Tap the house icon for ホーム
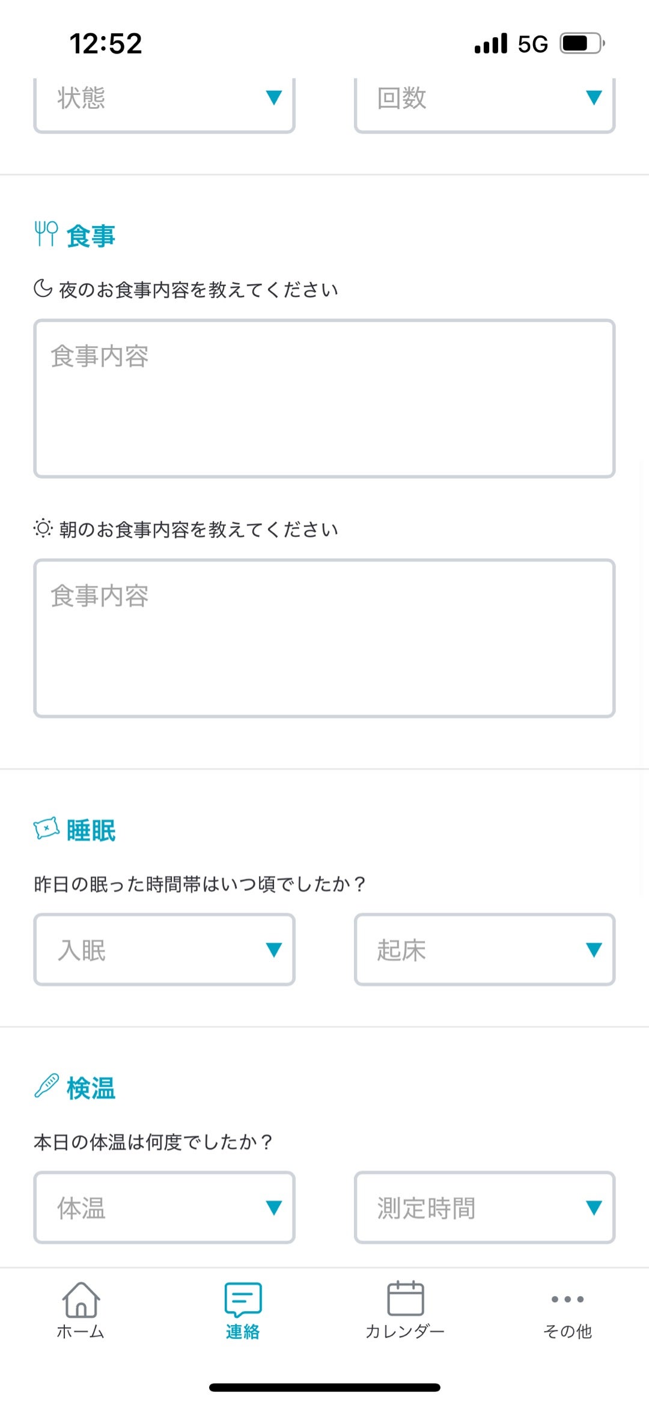This screenshot has width=649, height=1405. [81, 1300]
